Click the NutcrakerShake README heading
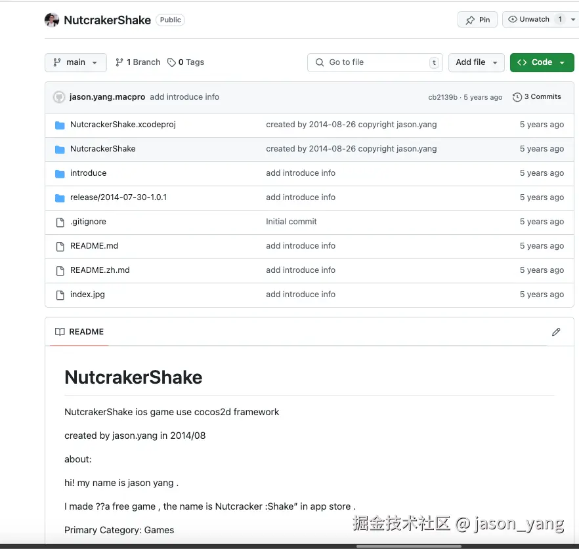The height and width of the screenshot is (549, 579). point(133,377)
